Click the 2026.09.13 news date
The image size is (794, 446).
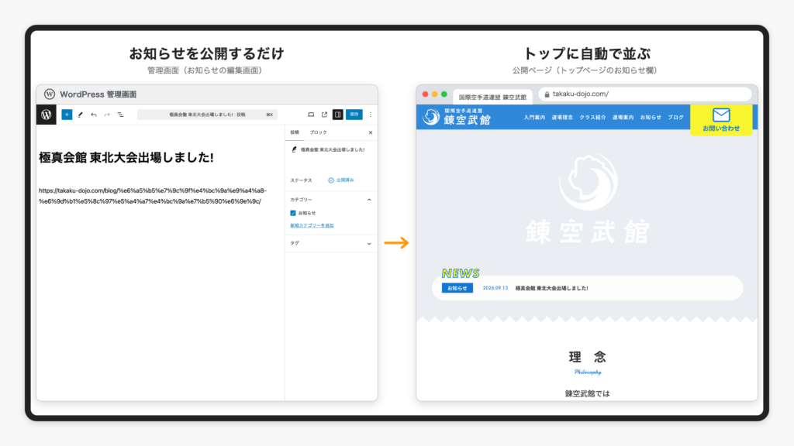[x=495, y=288]
